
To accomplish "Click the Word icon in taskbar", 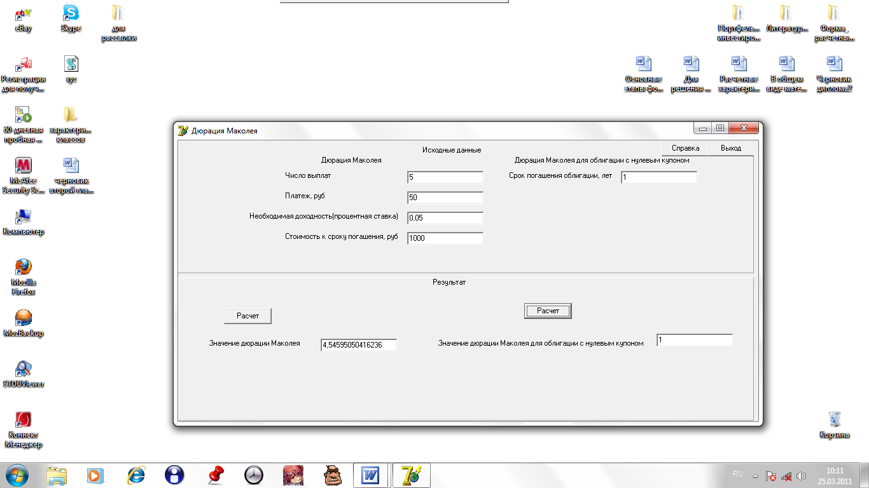I will [370, 475].
